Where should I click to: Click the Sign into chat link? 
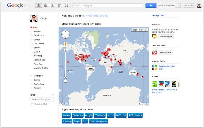point(40,104)
